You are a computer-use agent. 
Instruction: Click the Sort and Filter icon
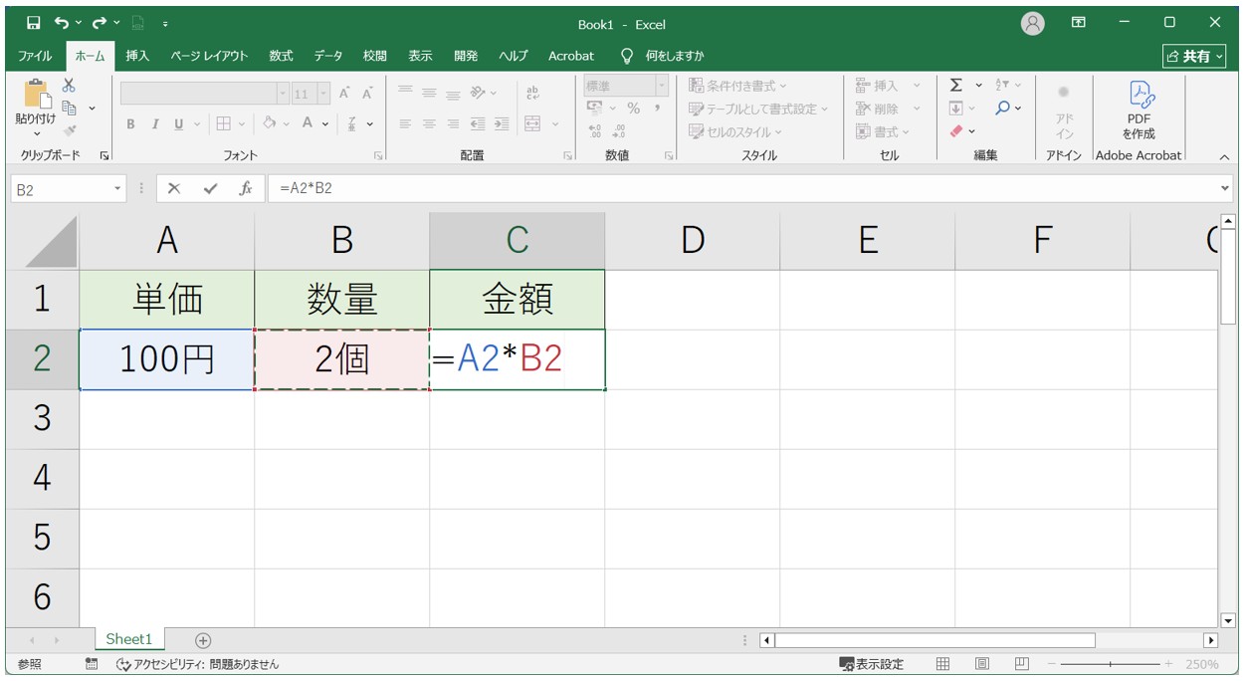[x=1002, y=86]
